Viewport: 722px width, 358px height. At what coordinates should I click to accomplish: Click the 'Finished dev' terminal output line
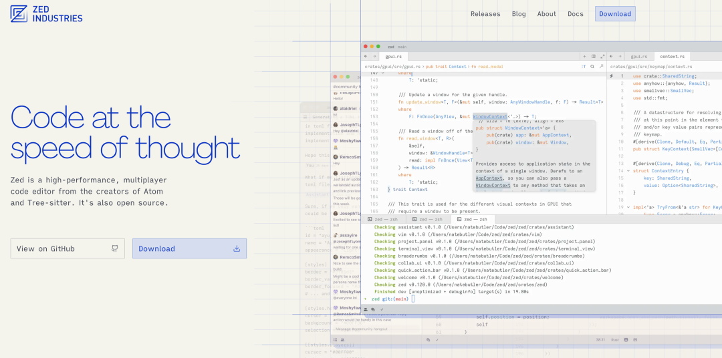[x=451, y=292]
